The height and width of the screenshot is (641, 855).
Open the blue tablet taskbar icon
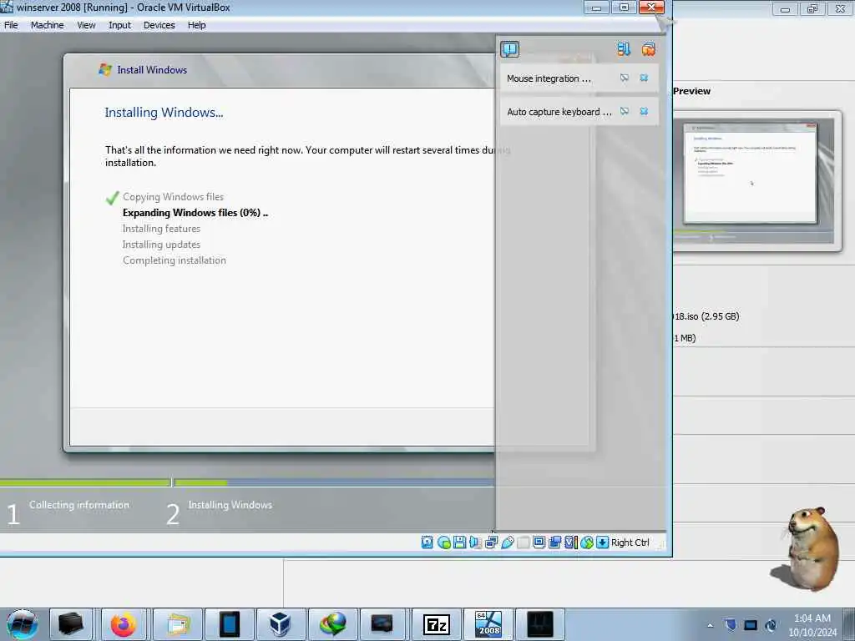[229, 624]
